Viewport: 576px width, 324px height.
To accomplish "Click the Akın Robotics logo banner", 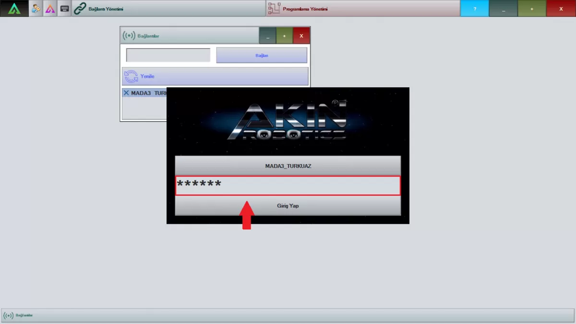I will pos(288,121).
